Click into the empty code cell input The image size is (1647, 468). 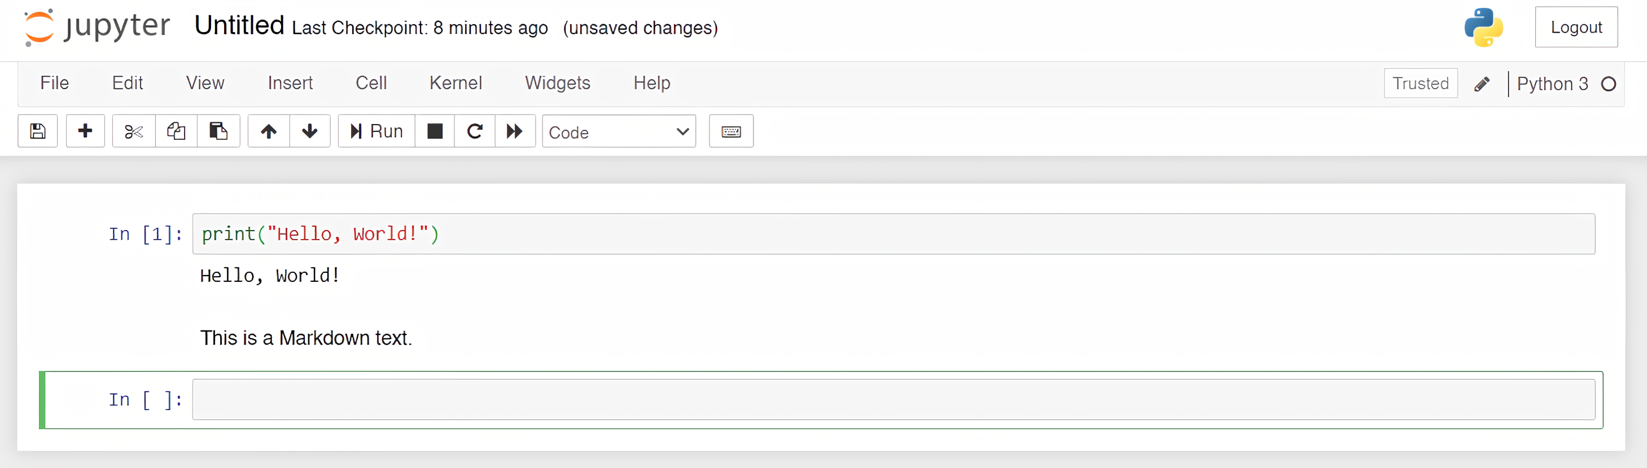coord(892,400)
